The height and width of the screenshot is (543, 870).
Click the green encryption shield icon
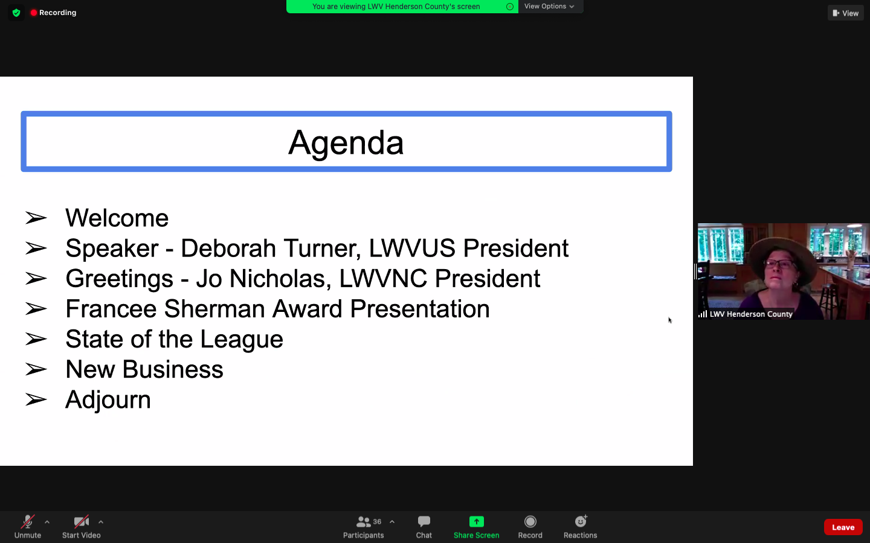coord(16,13)
